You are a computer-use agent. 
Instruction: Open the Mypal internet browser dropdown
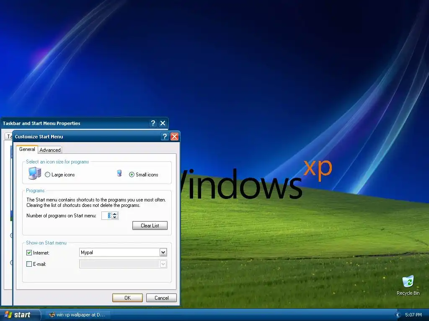pyautogui.click(x=163, y=252)
